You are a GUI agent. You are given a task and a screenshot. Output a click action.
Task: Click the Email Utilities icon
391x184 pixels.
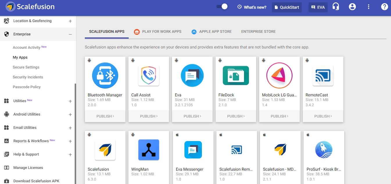[6, 128]
